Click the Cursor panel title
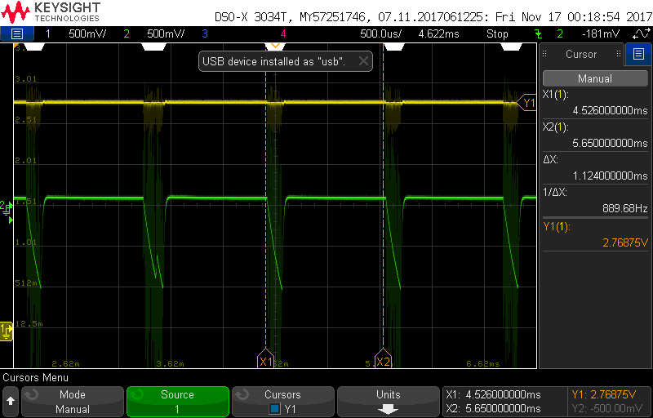The height and width of the screenshot is (418, 653). (581, 54)
